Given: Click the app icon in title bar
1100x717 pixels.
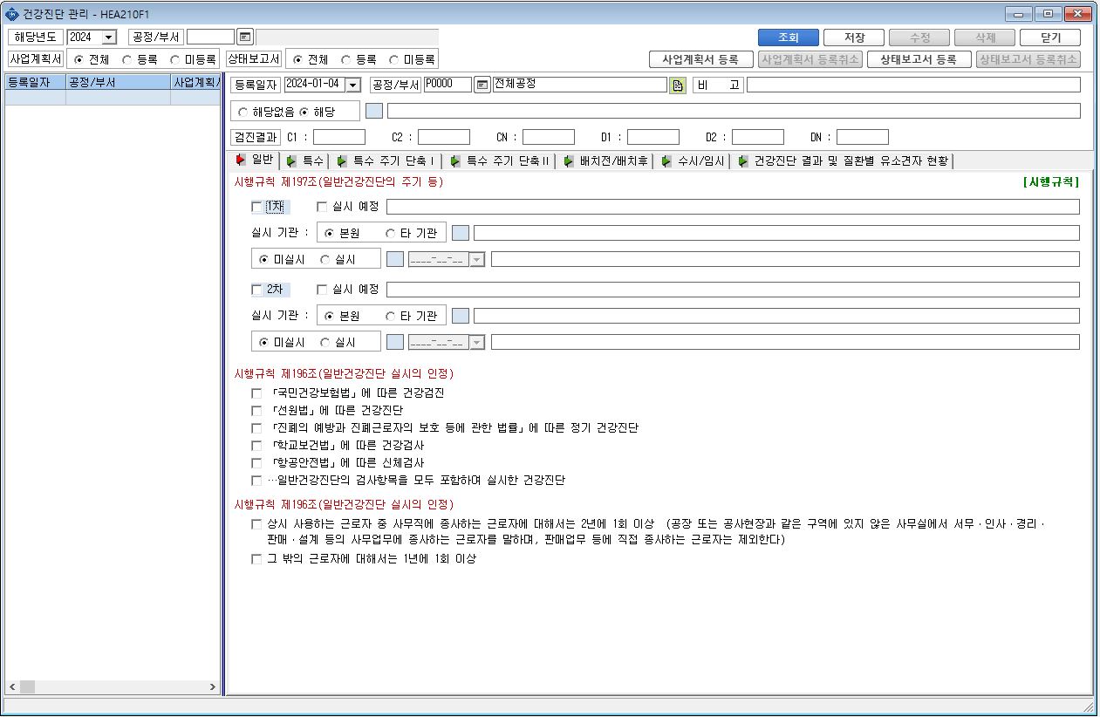Looking at the screenshot, I should [x=11, y=13].
